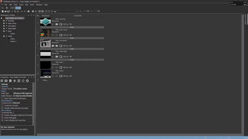Click the Paste clipboard icon
Image resolution: width=248 pixels, height=139 pixels.
coord(18,11)
